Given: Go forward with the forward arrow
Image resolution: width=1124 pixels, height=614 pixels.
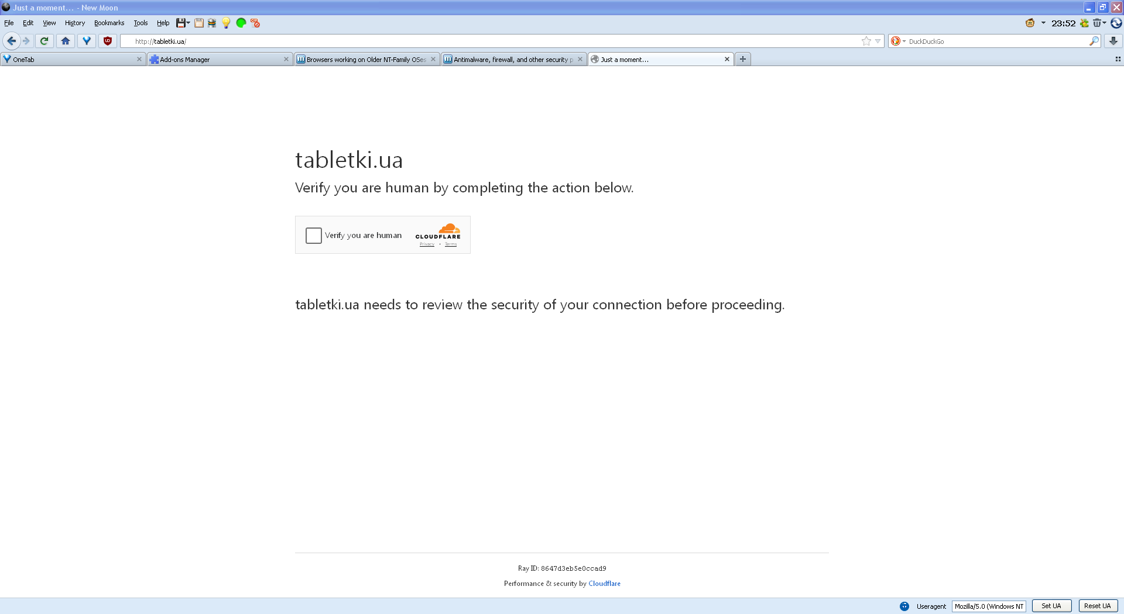Looking at the screenshot, I should pyautogui.click(x=26, y=41).
